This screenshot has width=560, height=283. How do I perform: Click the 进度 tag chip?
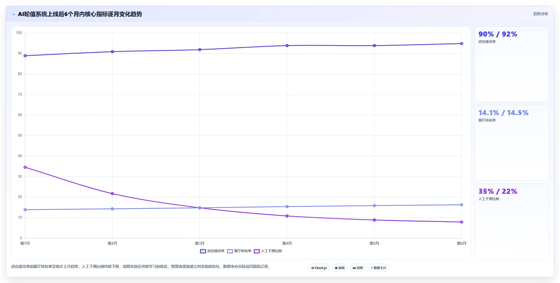coord(358,268)
